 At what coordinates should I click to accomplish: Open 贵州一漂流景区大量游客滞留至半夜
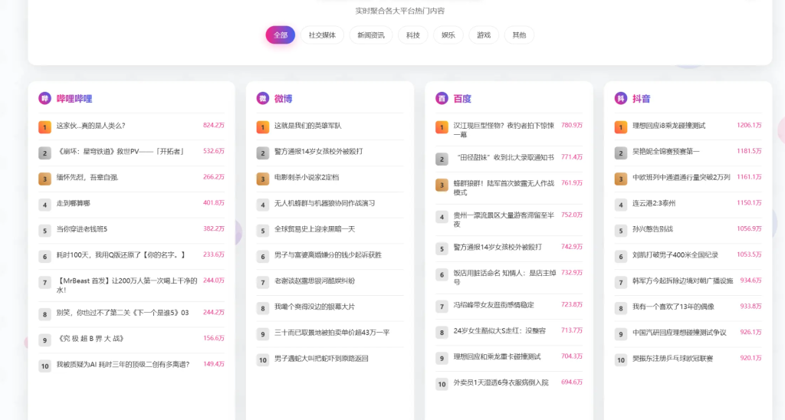[504, 220]
